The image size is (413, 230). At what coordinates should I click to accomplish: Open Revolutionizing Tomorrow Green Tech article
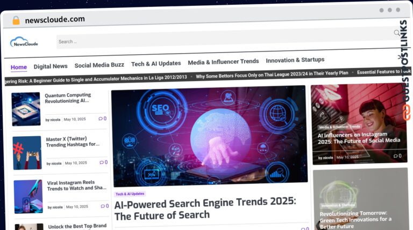click(x=355, y=219)
